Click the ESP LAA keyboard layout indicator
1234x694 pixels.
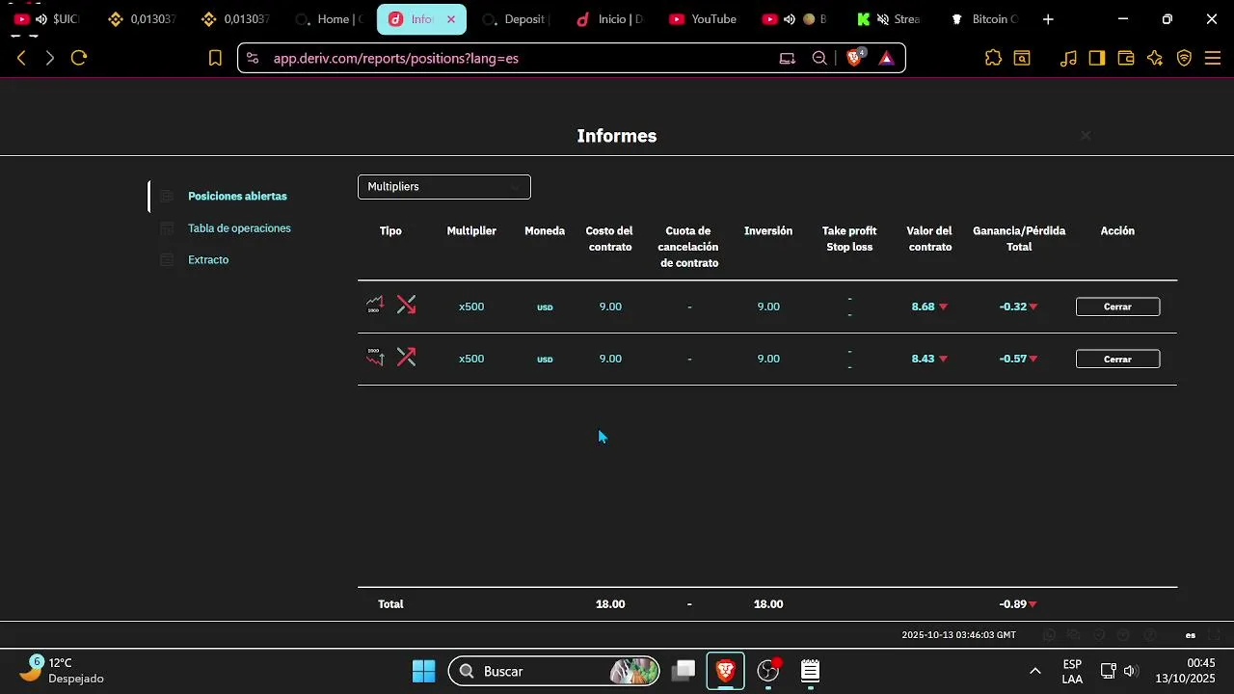pyautogui.click(x=1072, y=671)
